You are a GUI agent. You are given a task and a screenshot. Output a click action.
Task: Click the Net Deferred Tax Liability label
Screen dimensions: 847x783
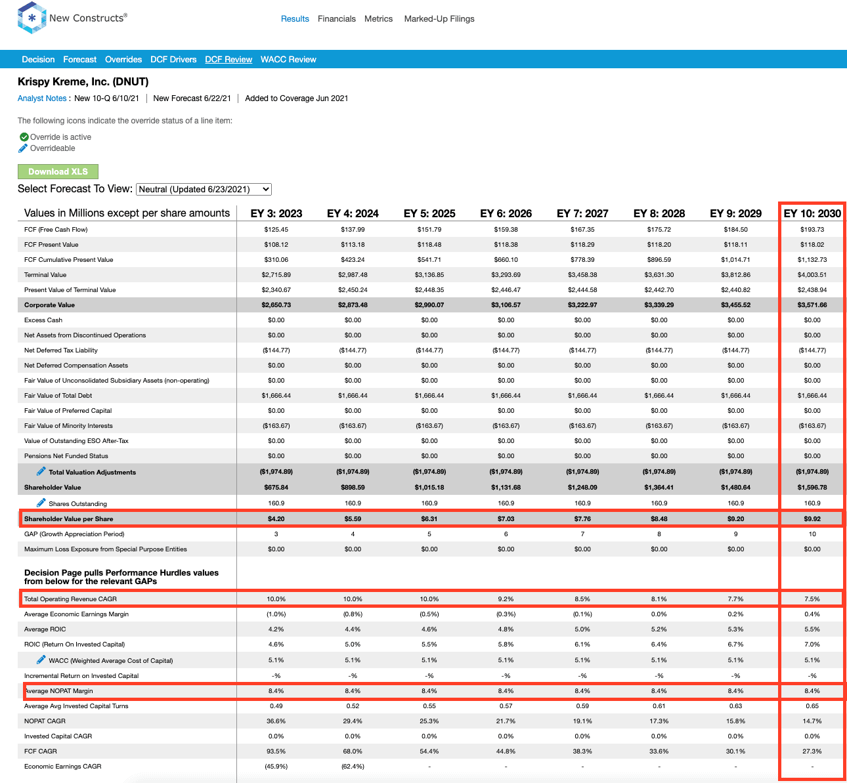click(x=61, y=350)
